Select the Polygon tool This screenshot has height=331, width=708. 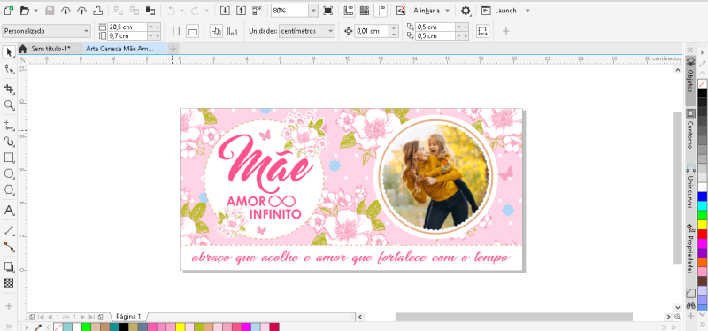9,190
